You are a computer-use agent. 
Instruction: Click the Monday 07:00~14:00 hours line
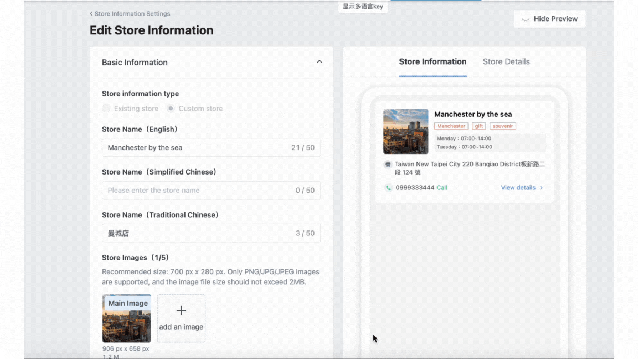coord(464,139)
